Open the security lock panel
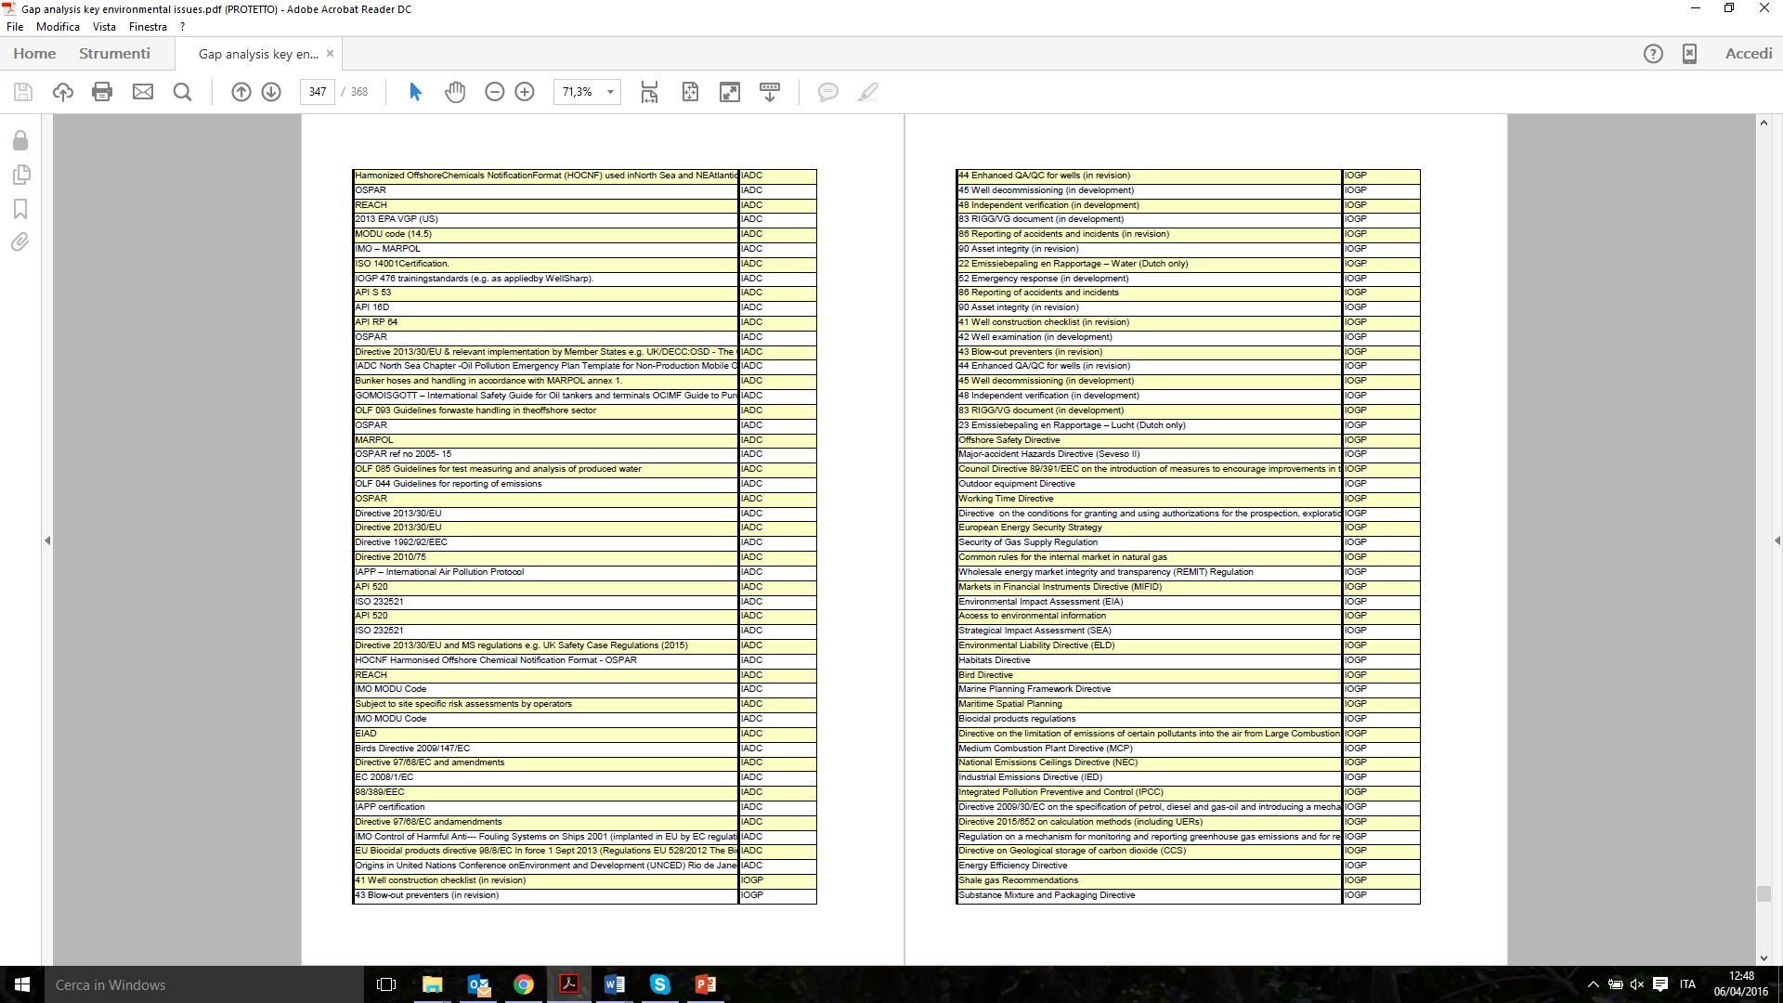This screenshot has width=1783, height=1003. coord(20,140)
